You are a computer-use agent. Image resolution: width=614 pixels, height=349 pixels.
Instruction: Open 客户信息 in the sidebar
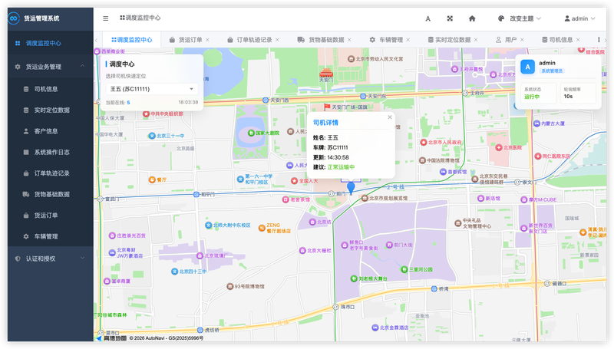pyautogui.click(x=51, y=131)
